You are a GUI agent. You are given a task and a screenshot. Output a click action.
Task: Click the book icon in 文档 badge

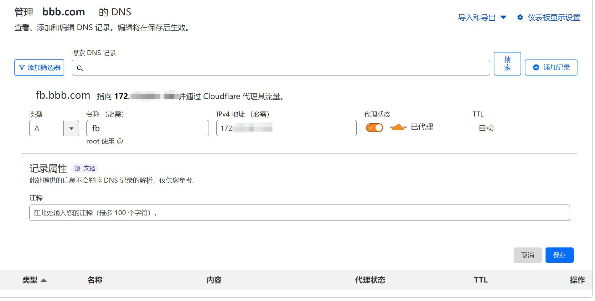(x=77, y=169)
